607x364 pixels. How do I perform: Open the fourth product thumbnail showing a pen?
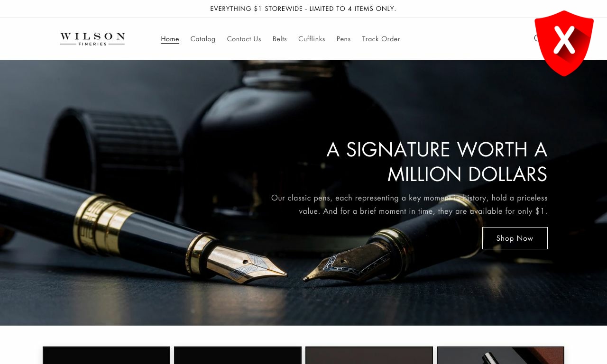point(500,355)
